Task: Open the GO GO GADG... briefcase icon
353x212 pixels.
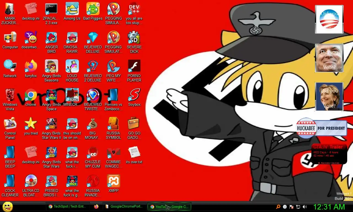Action: point(134,129)
